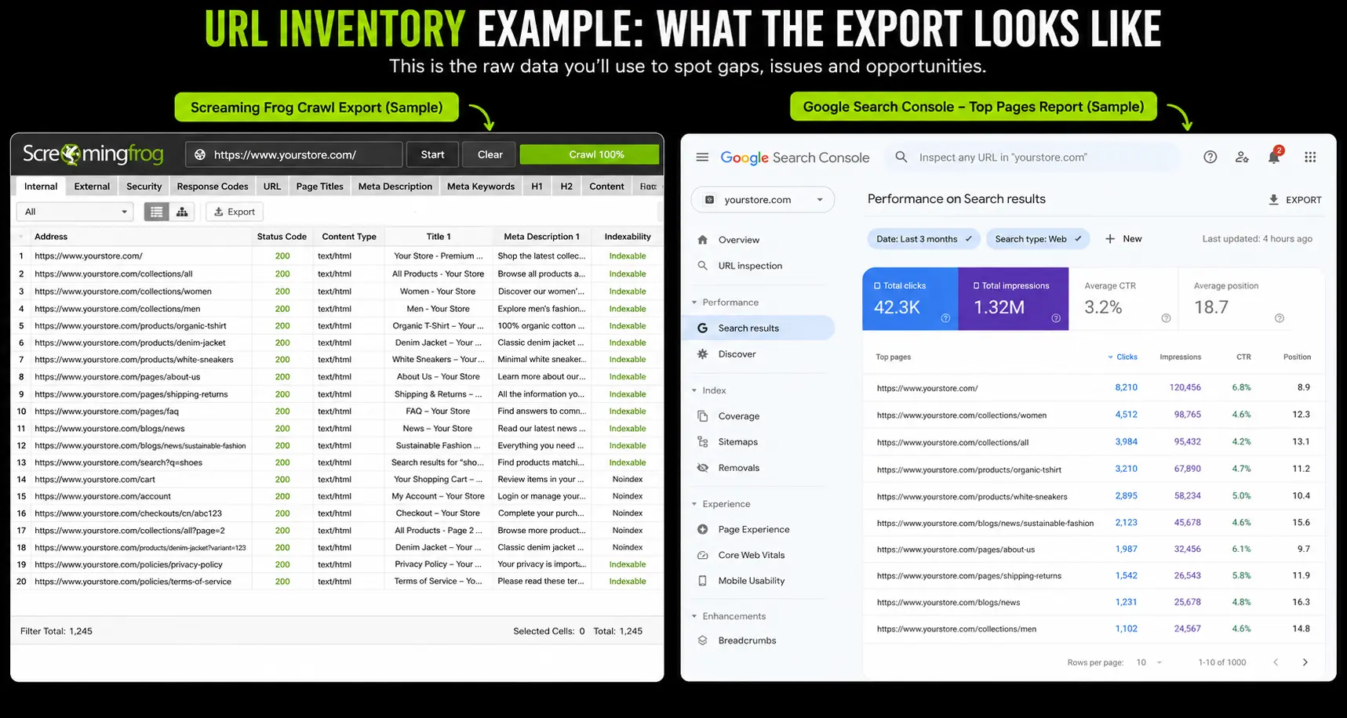This screenshot has width=1347, height=718.
Task: Switch to the Page Titles tab
Action: click(320, 187)
